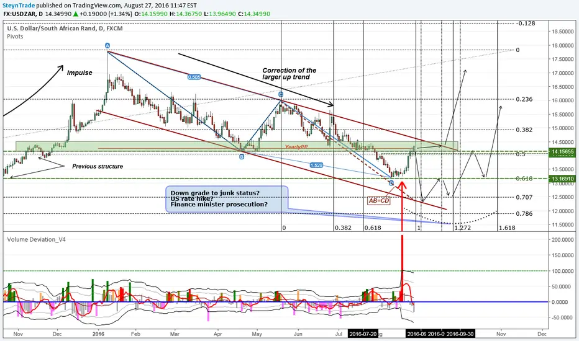Click the 16.00000 price axis value
579x341 pixels.
[x=563, y=100]
